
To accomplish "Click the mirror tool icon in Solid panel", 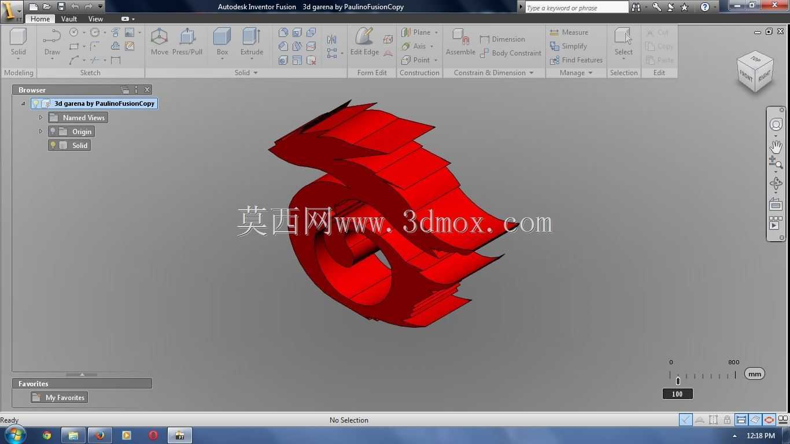I will 331,39.
